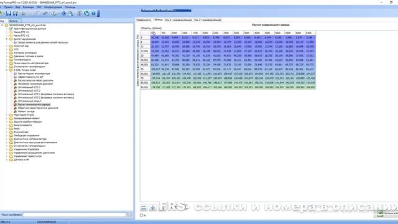Select the Топливоподача folder row

pos(22,60)
